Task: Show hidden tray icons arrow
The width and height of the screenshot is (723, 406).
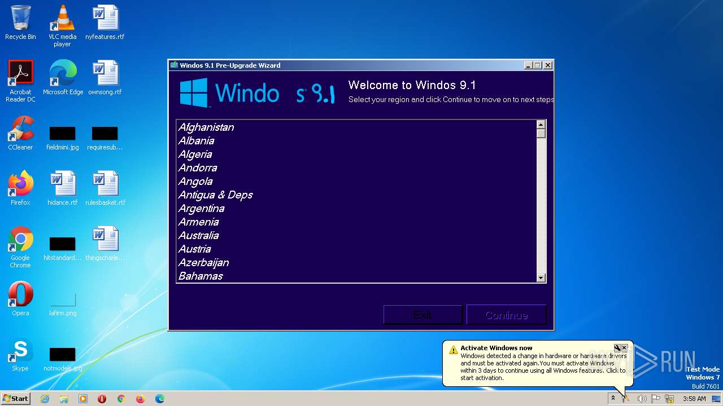Action: pyautogui.click(x=613, y=399)
